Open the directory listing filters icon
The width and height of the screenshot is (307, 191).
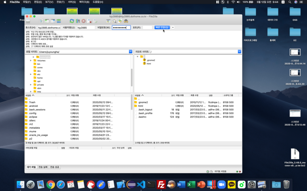pos(108,21)
